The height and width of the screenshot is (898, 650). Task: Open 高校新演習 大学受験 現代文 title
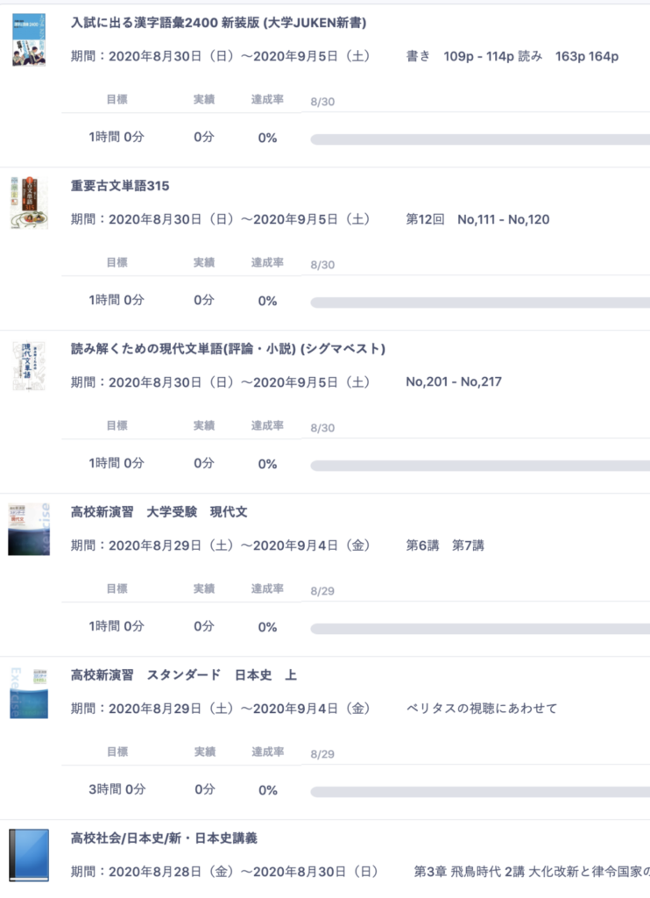159,512
